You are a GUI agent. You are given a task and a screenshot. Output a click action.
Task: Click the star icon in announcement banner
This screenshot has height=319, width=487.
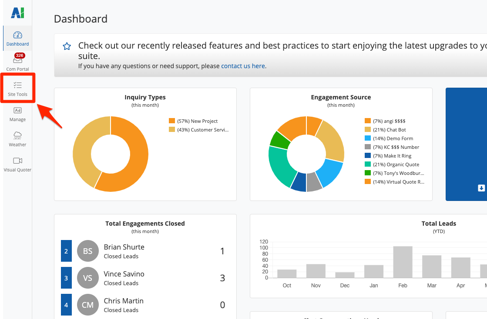click(67, 46)
